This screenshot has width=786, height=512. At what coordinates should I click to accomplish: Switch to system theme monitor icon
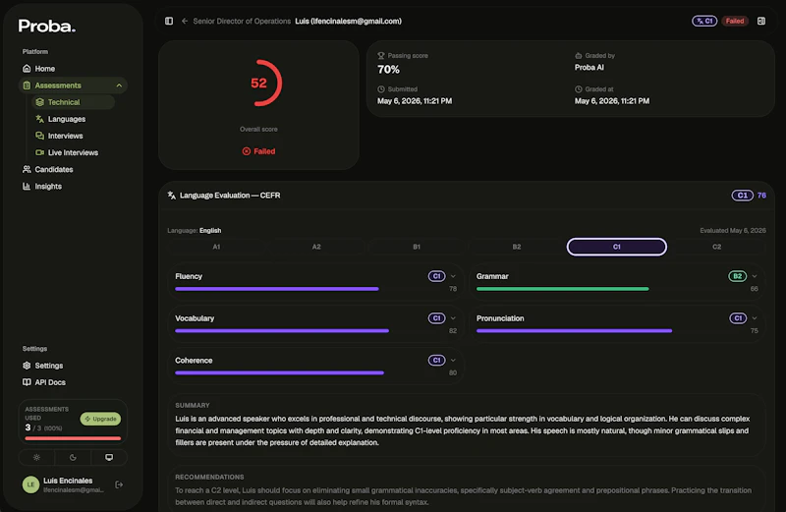[109, 457]
